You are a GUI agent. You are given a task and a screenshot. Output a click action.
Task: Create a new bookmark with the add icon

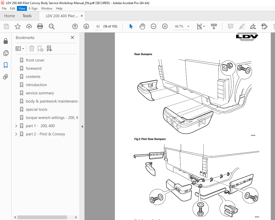pos(40,48)
